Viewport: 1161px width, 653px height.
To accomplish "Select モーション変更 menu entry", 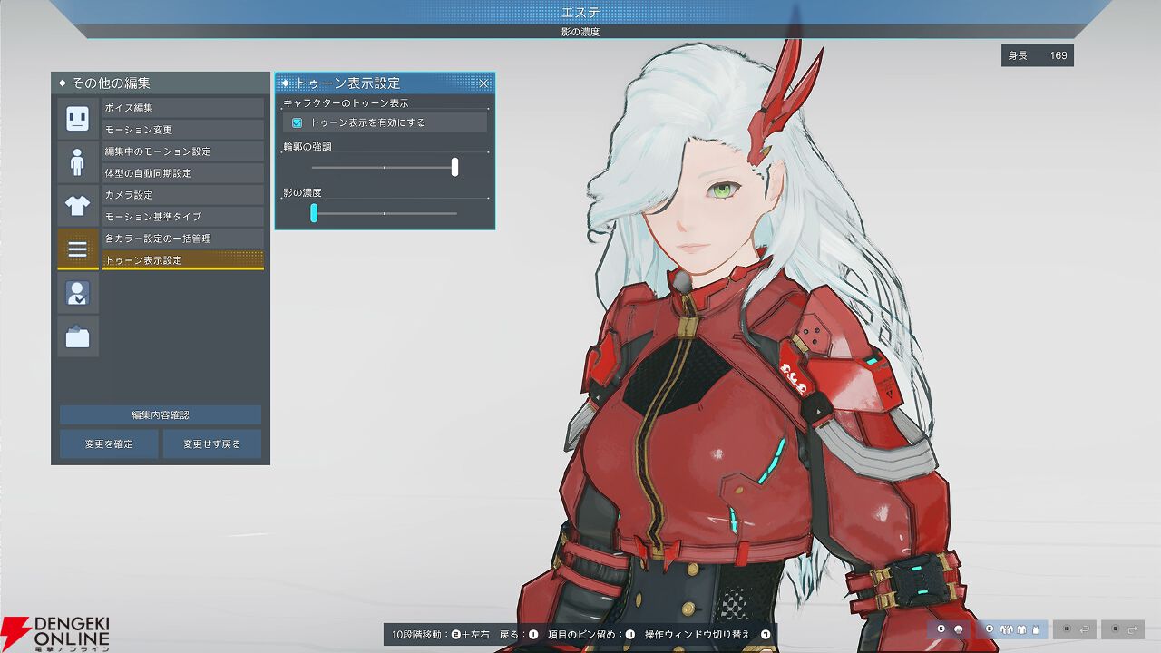I will tap(182, 130).
